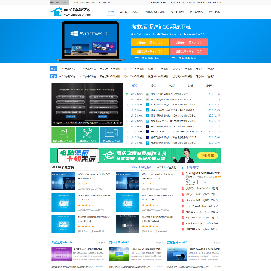Click the house-shaped site logo
271x271 pixels.
click(x=56, y=11)
